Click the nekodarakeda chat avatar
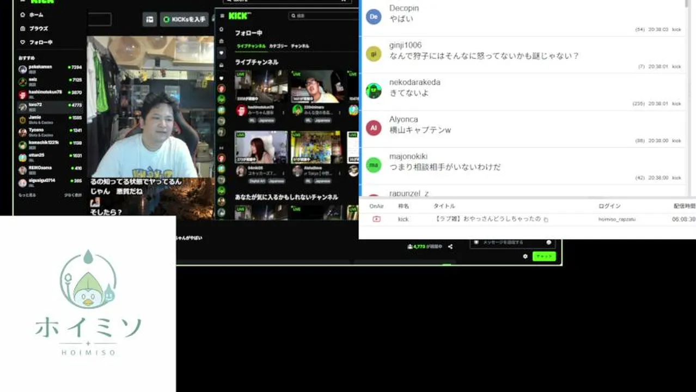 click(x=374, y=91)
